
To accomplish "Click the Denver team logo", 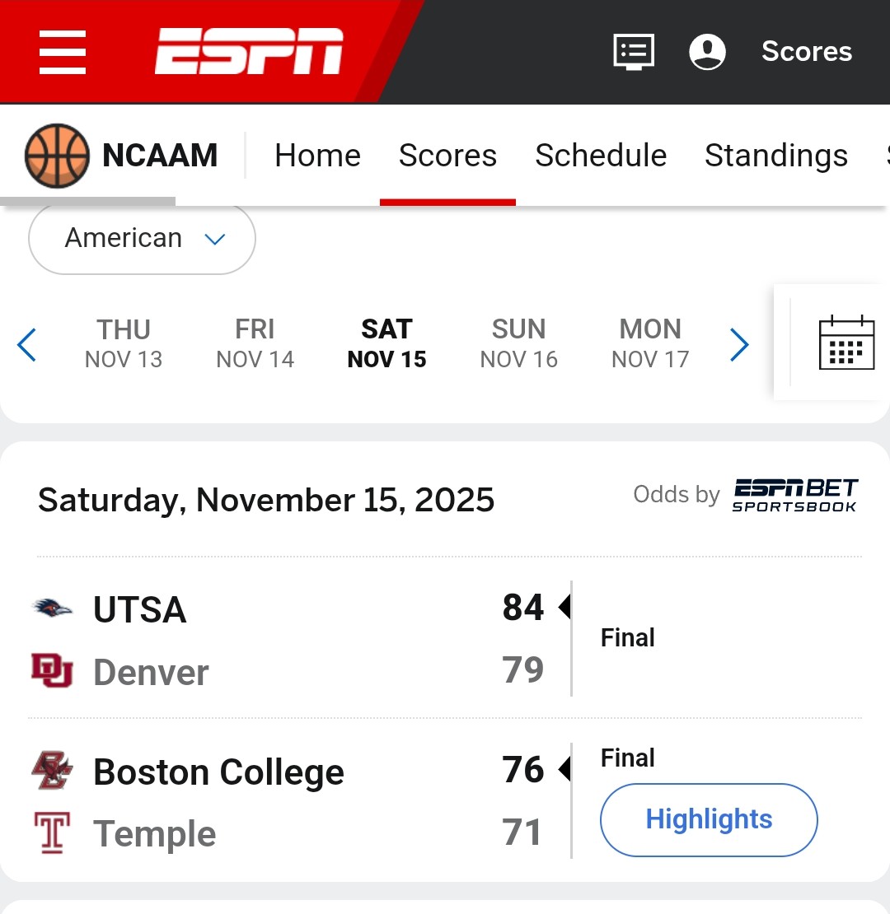I will [53, 671].
